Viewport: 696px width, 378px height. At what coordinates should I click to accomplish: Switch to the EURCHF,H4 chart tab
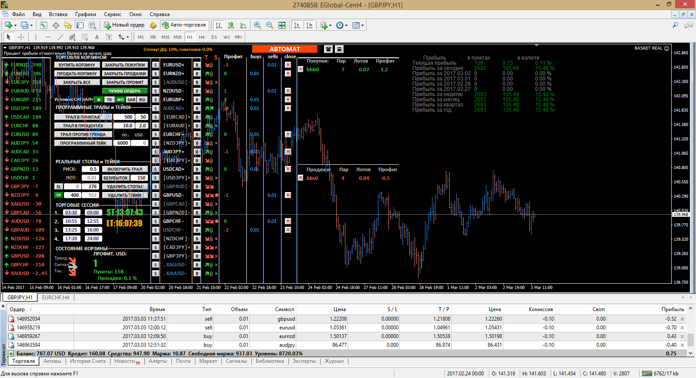(x=56, y=298)
